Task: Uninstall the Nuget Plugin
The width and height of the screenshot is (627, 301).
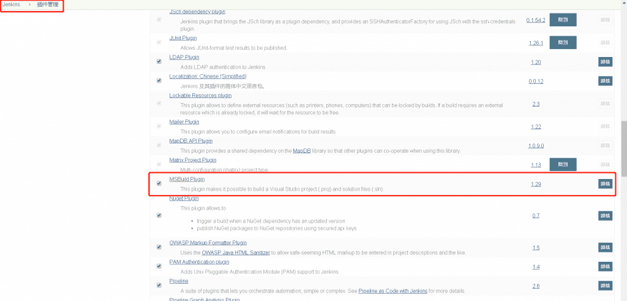Action: click(606, 215)
